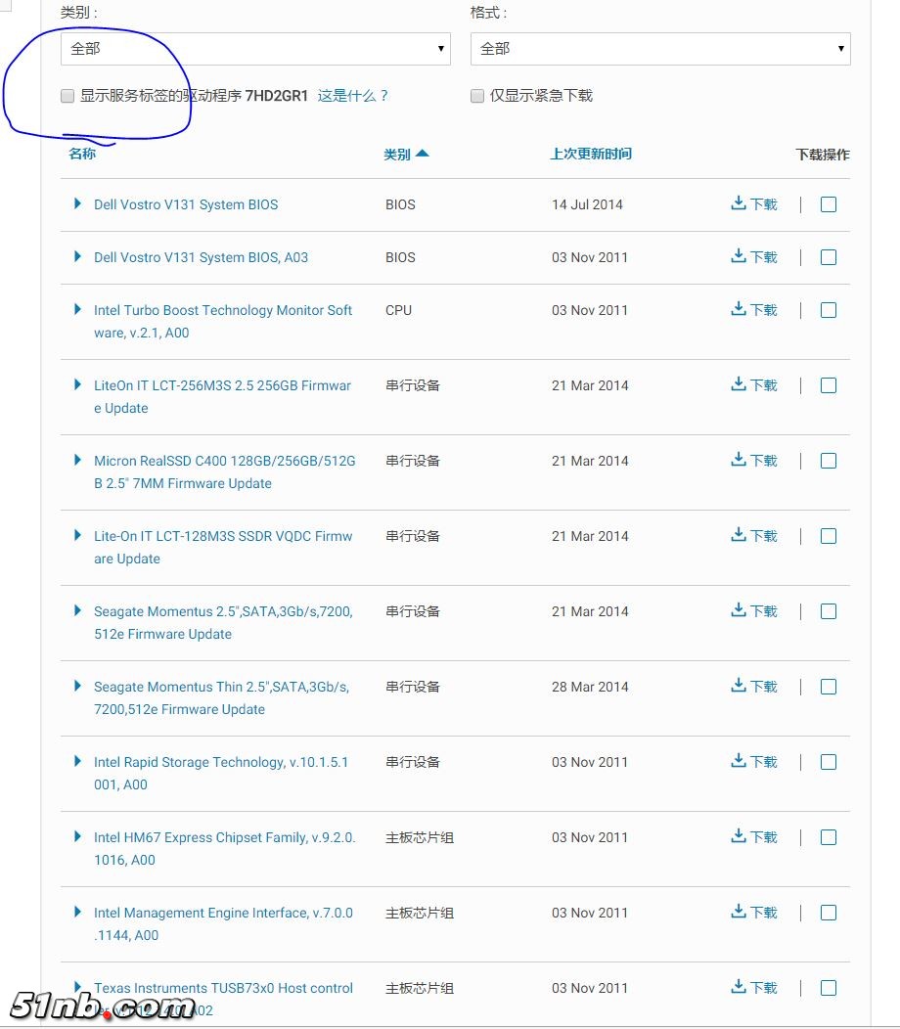
Task: Tick the show urgent downloads only checkbox
Action: 477,96
